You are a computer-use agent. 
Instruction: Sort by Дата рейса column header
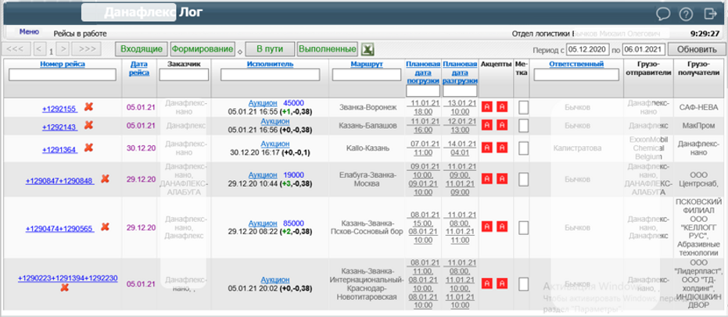(x=140, y=68)
